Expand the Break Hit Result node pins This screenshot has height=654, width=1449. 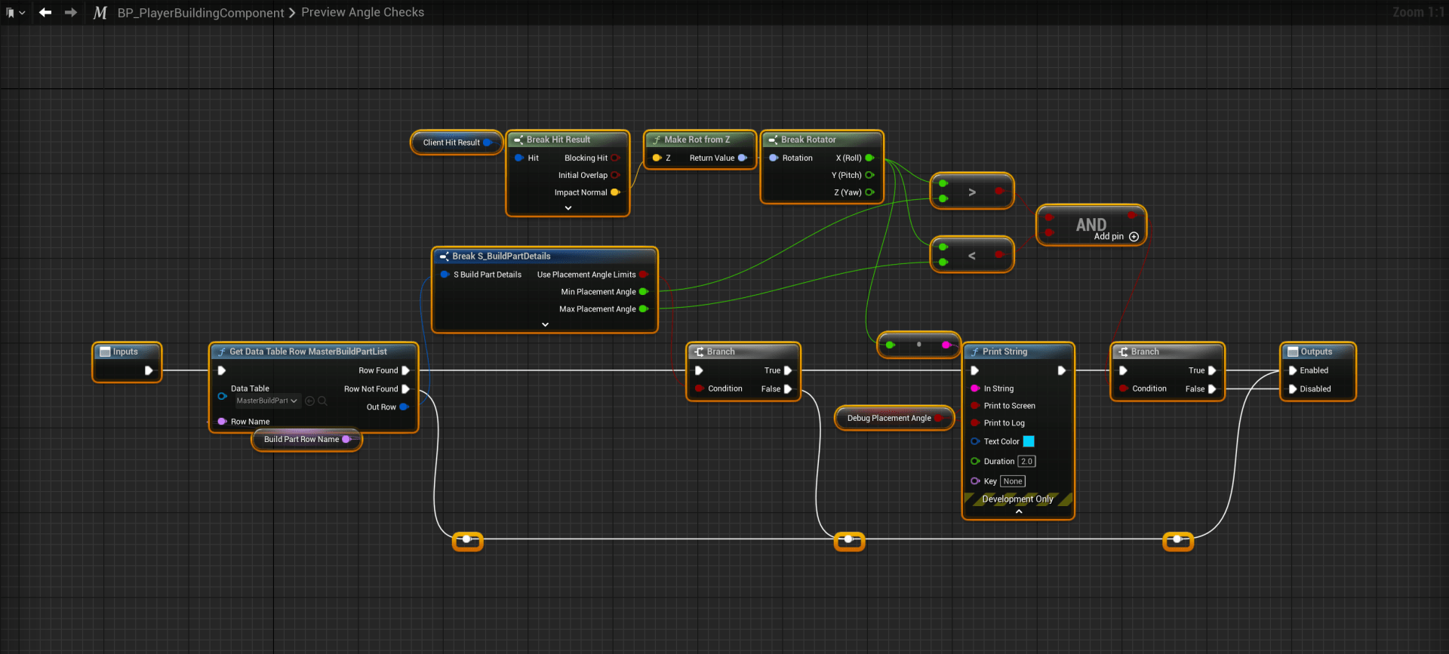click(x=568, y=208)
